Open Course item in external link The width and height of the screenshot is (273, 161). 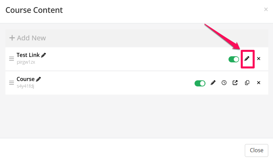[235, 83]
